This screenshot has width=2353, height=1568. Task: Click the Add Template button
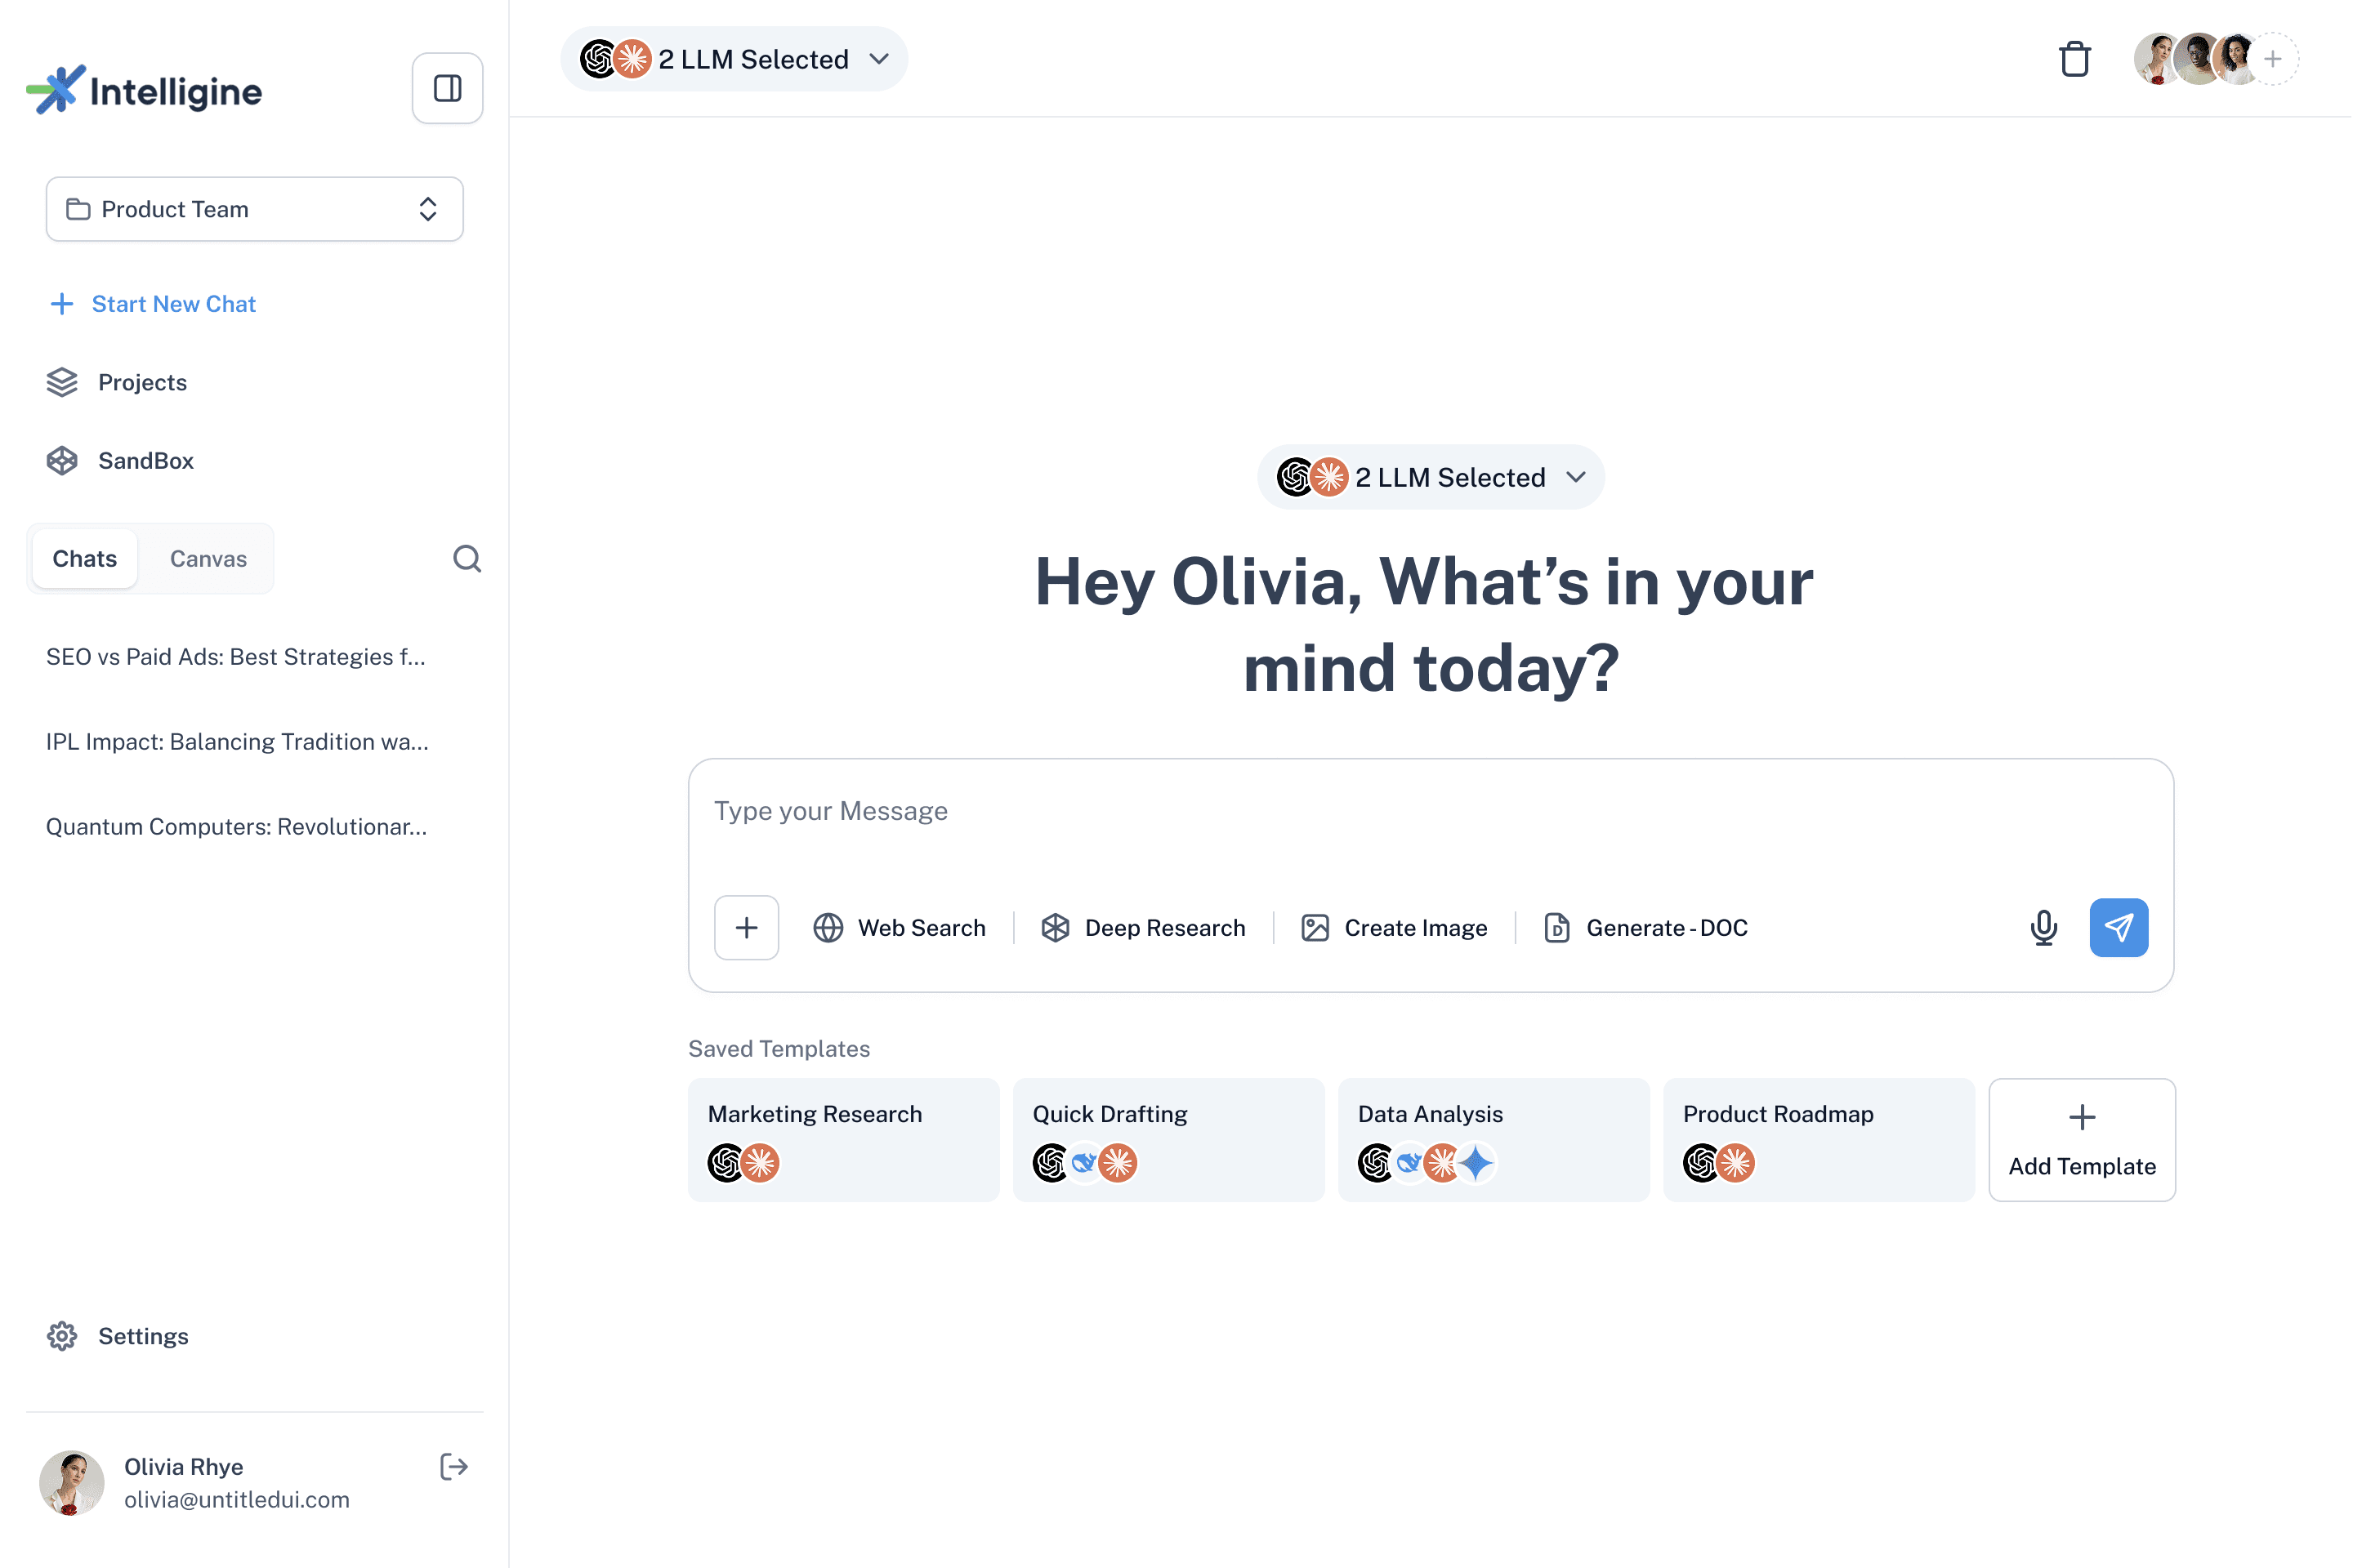pyautogui.click(x=2081, y=1140)
